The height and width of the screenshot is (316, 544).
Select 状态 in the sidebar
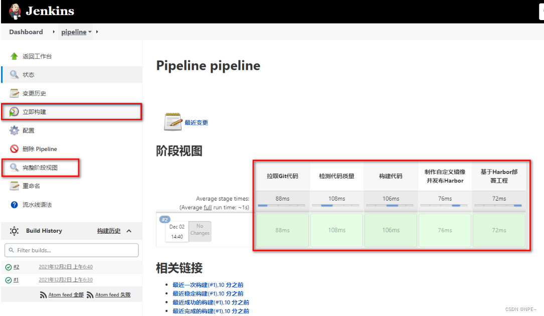(x=29, y=75)
